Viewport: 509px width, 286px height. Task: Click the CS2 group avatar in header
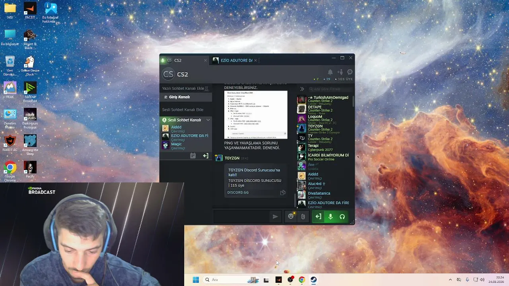point(169,74)
